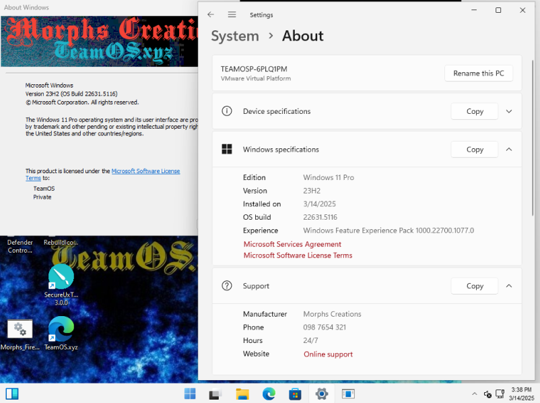
Task: Open the SecureUxTheme desktop shortcut
Action: pyautogui.click(x=61, y=277)
